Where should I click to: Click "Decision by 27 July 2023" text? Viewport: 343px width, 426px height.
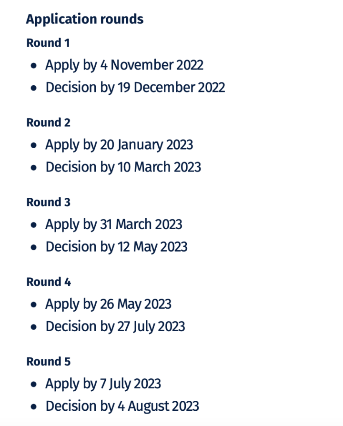pos(115,326)
